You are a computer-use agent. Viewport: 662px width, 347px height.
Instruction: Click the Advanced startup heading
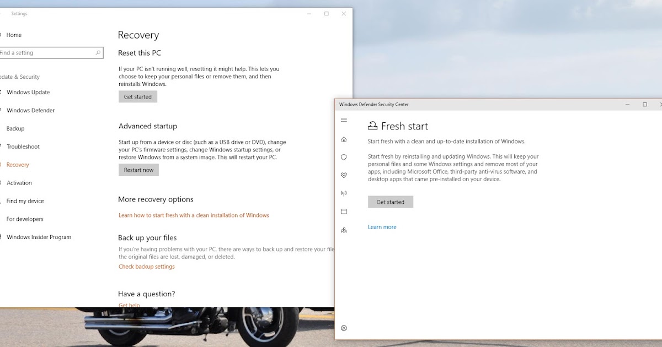148,126
